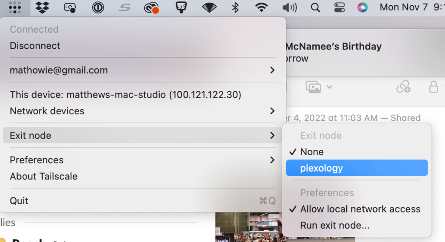Click the note date shared text
The image size is (445, 242).
click(x=353, y=118)
